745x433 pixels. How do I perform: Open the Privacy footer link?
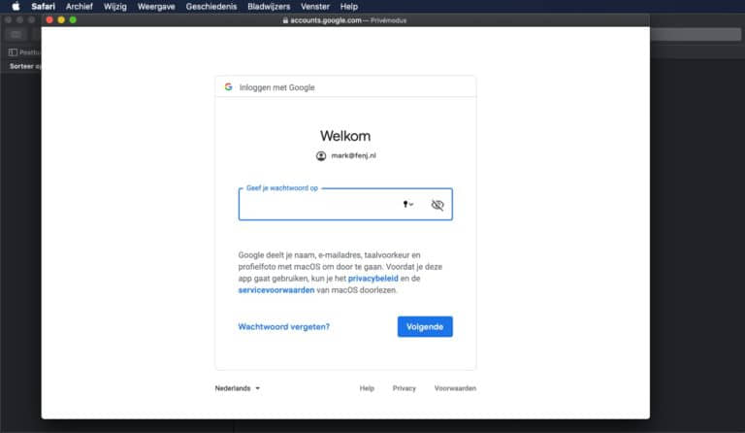(404, 388)
